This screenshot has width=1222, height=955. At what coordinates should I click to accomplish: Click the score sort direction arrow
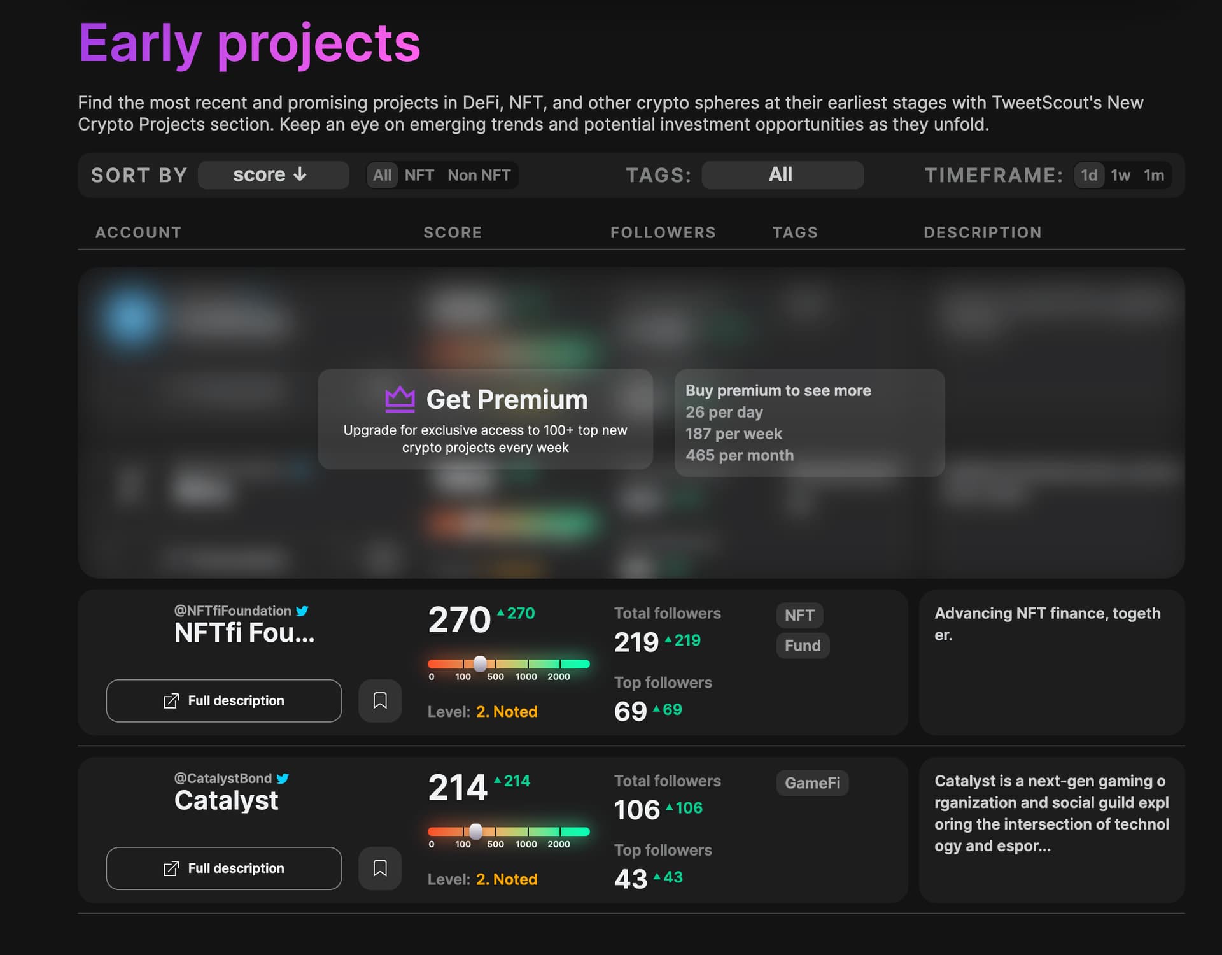click(x=300, y=174)
